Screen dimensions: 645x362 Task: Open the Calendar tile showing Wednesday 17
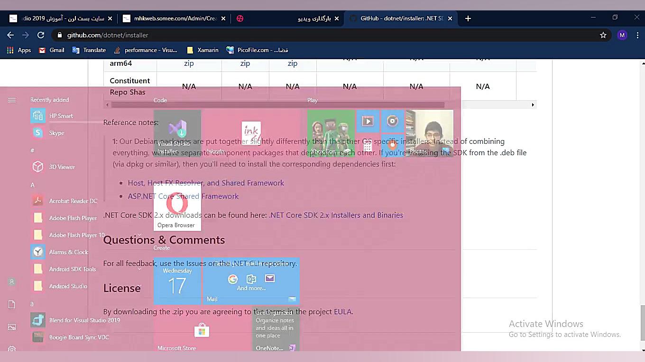click(177, 281)
